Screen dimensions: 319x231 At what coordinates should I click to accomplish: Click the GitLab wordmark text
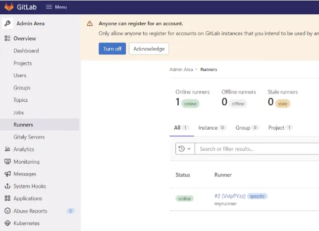(27, 7)
